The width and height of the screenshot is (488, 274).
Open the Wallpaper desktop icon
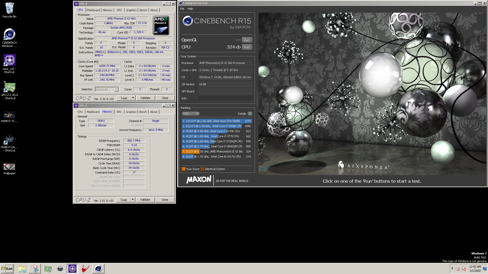pos(9,169)
